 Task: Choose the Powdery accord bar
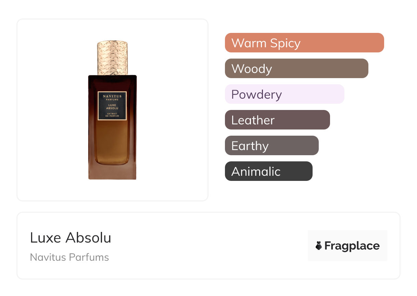(x=284, y=94)
